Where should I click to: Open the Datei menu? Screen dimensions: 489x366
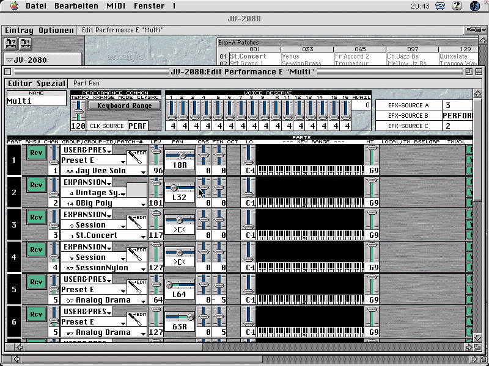[36, 6]
